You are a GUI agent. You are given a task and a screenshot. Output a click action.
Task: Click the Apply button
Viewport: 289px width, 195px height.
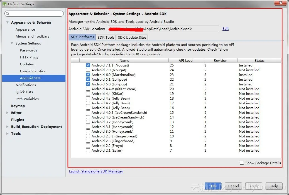[254, 186]
